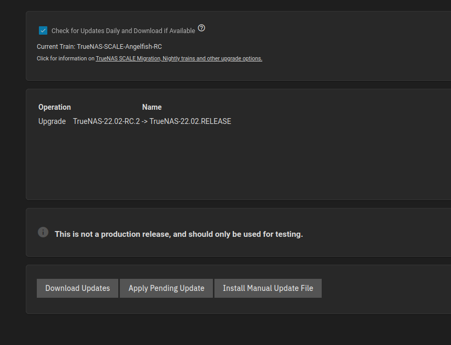
Task: Click the arrow between the version names
Action: coord(145,121)
